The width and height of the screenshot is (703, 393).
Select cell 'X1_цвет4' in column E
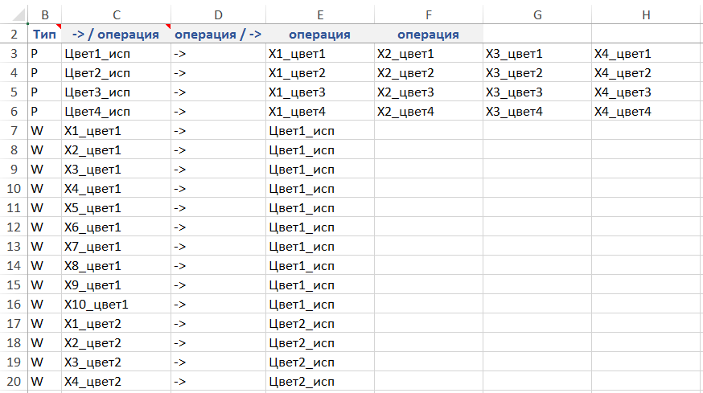click(x=320, y=112)
